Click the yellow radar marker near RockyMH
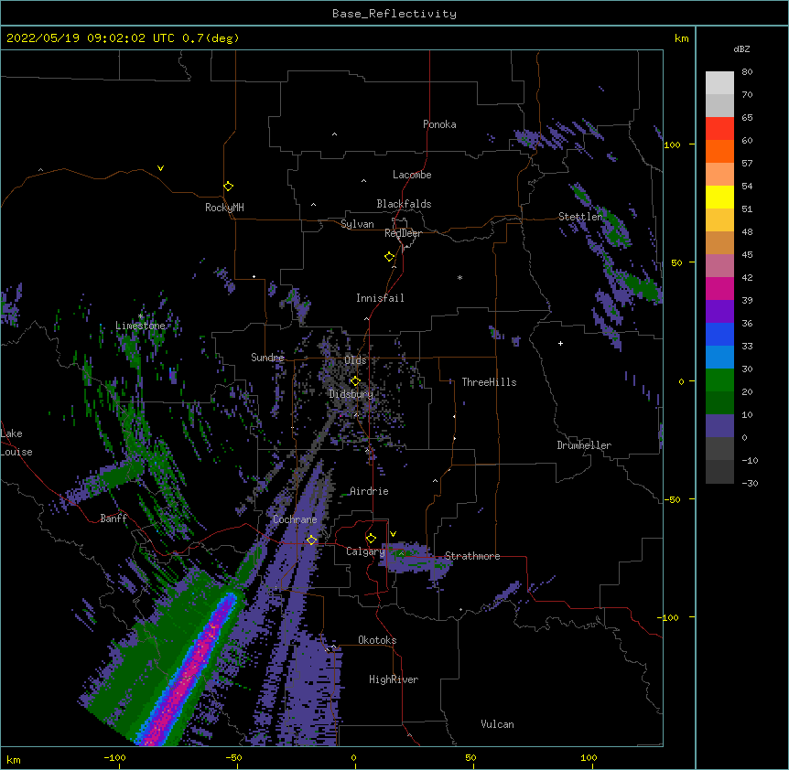The width and height of the screenshot is (789, 770). (229, 186)
